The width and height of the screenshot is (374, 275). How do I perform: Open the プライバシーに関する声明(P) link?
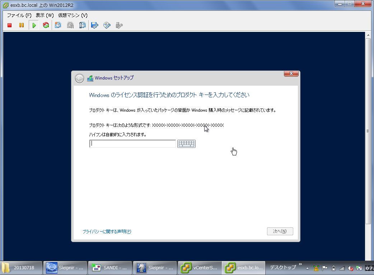point(107,231)
